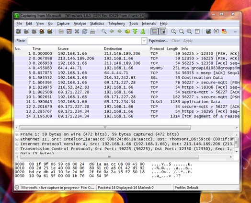
Task: Open the Internals menu
Action: 148,24
